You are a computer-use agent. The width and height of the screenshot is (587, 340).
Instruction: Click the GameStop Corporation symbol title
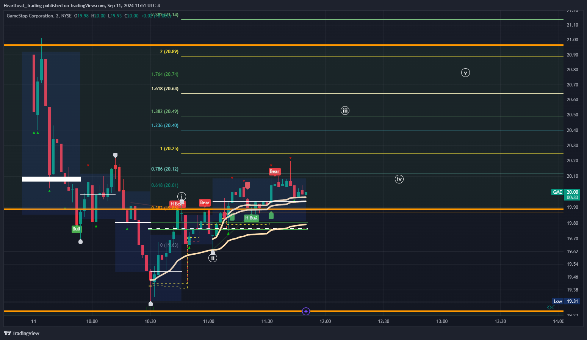pos(30,16)
